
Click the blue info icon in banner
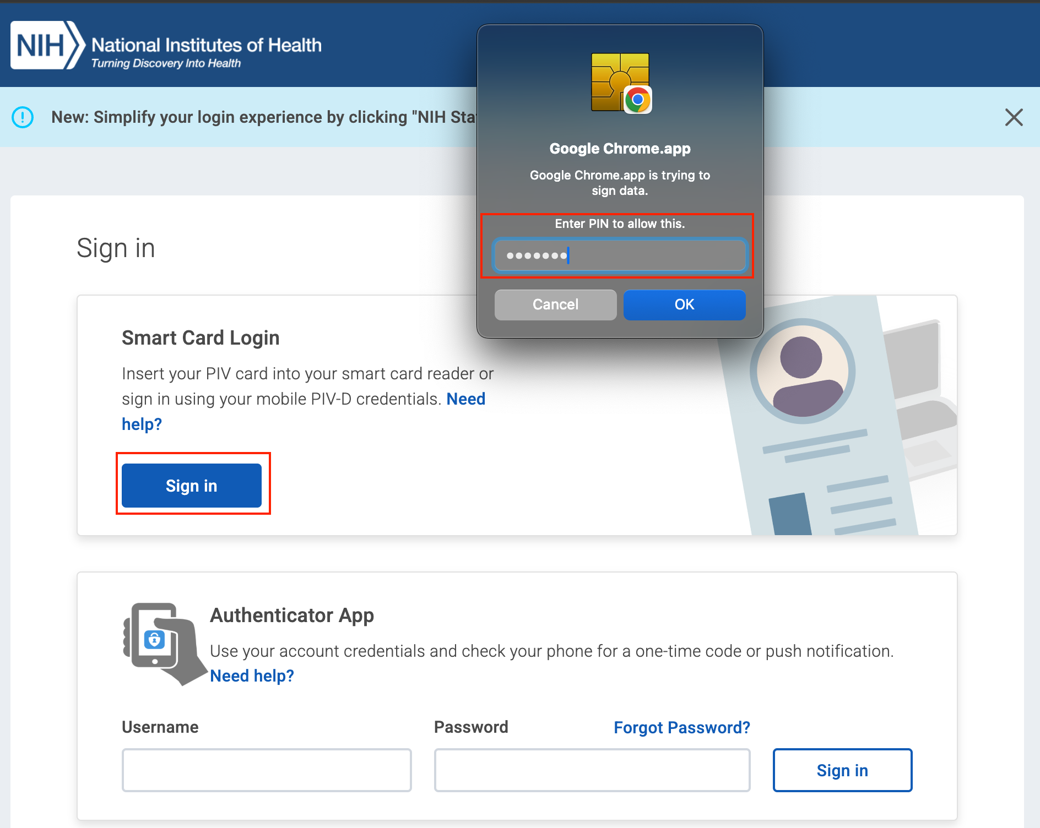pyautogui.click(x=23, y=117)
